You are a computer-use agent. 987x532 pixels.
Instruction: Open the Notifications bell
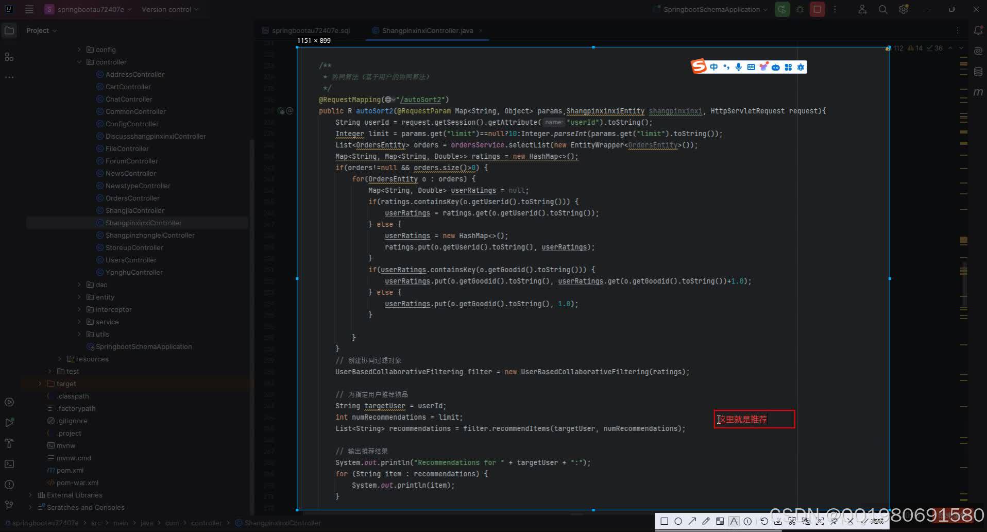pos(978,30)
